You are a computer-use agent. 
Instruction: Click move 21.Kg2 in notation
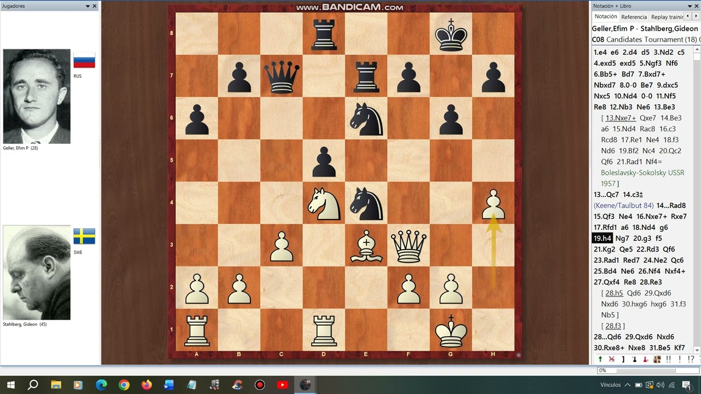tap(605, 249)
